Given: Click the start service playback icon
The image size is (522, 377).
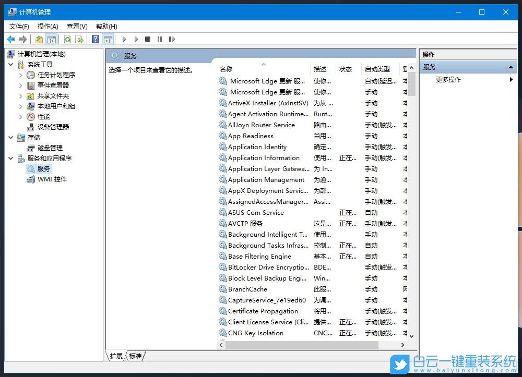Looking at the screenshot, I should point(124,39).
